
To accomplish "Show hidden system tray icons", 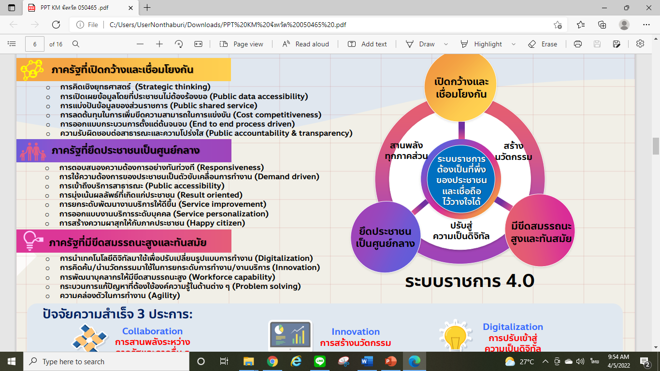I will pyautogui.click(x=545, y=361).
